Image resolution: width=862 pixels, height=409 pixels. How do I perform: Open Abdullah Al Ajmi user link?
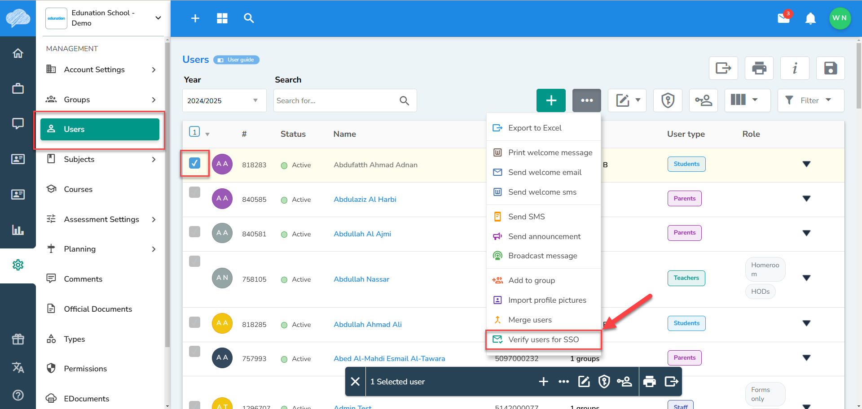point(362,234)
